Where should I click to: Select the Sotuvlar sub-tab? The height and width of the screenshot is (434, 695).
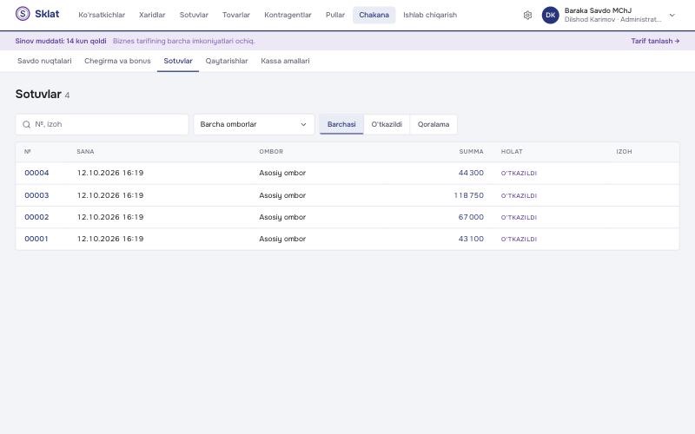point(178,61)
